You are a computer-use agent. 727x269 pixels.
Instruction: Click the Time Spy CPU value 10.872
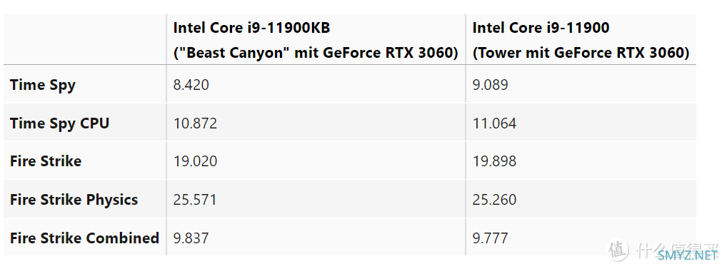tap(195, 123)
